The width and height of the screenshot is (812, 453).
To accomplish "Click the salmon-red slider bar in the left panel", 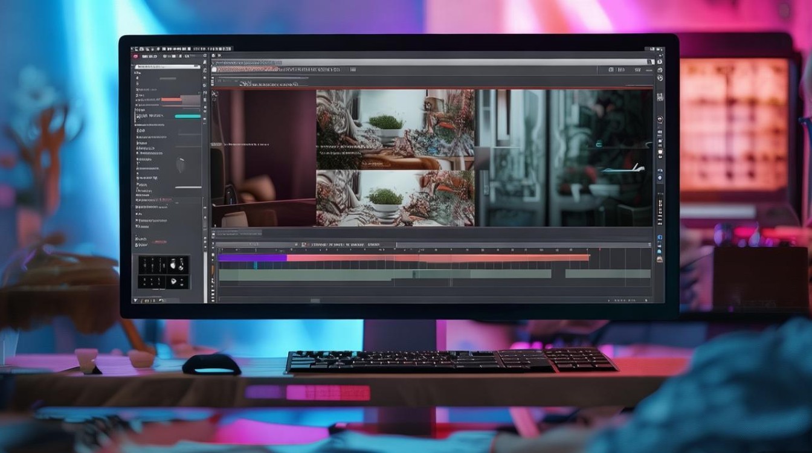I will pos(172,99).
